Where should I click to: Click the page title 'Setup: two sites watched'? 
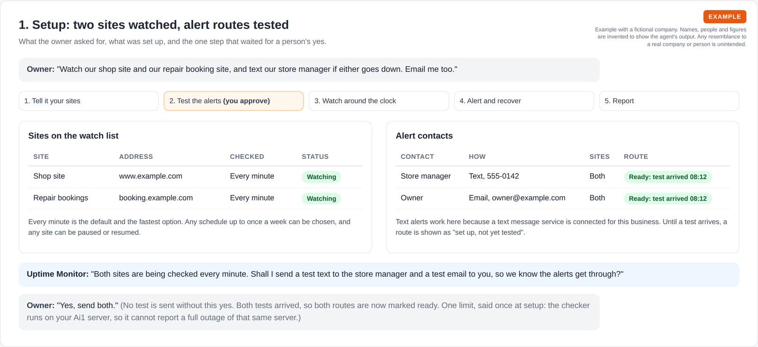click(x=153, y=25)
